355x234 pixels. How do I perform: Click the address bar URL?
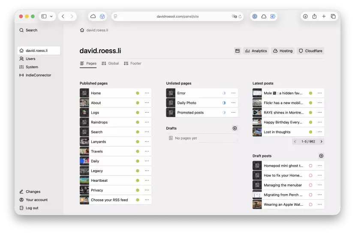pyautogui.click(x=177, y=16)
